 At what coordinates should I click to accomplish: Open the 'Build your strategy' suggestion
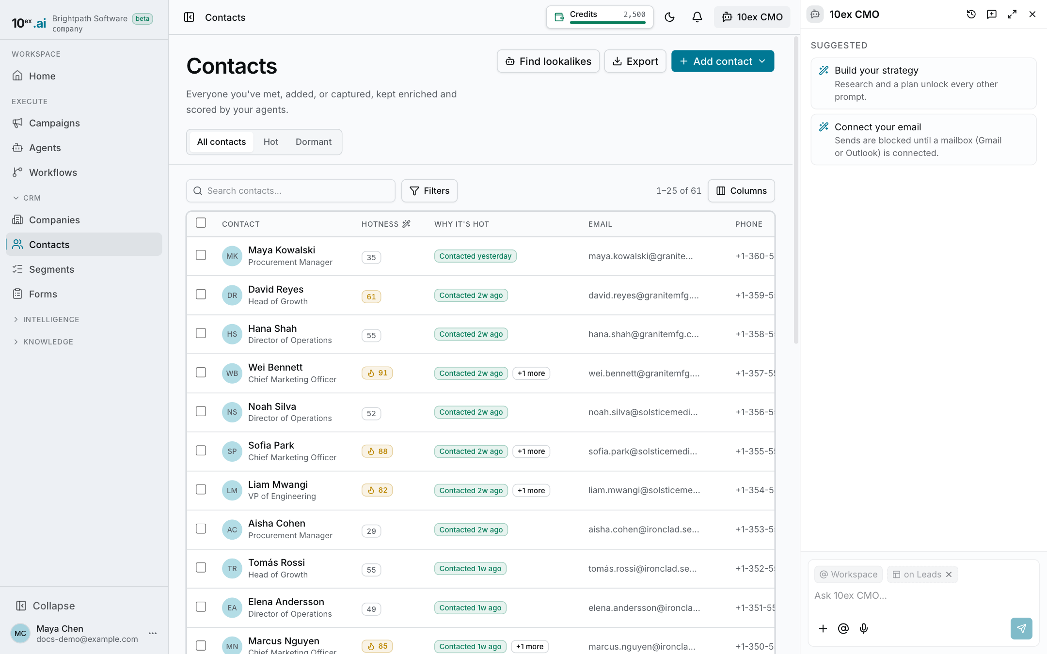(x=923, y=83)
